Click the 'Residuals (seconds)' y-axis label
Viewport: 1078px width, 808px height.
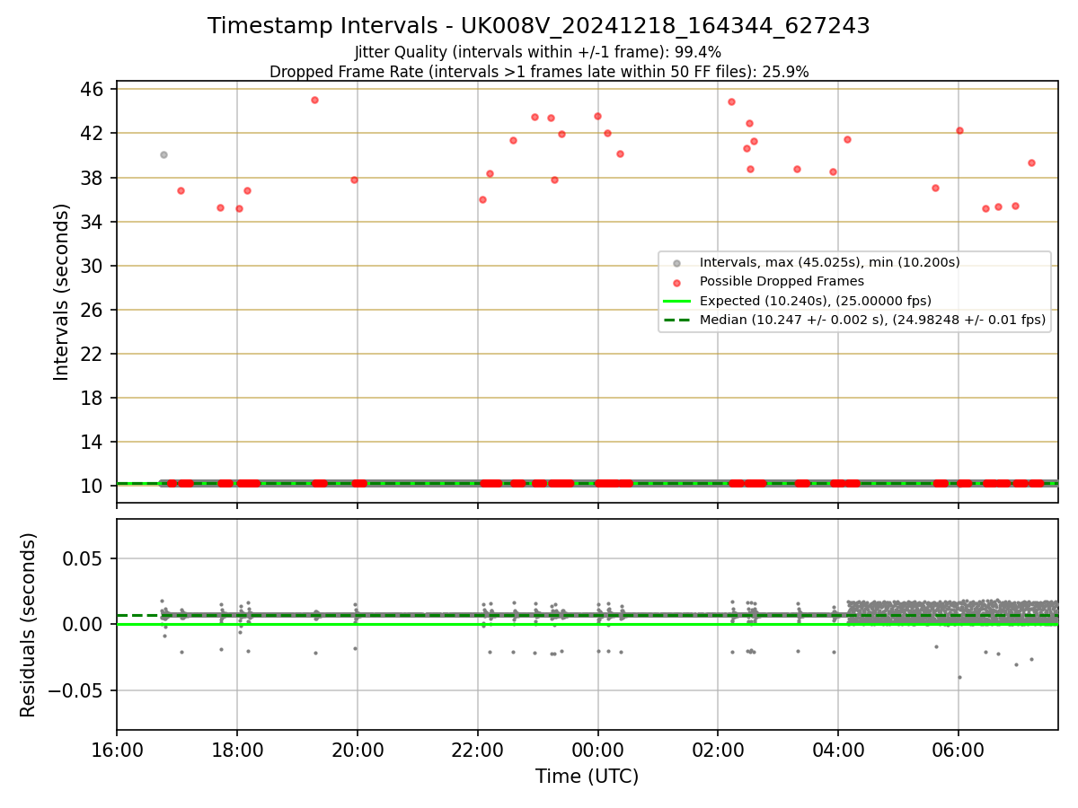tap(29, 625)
